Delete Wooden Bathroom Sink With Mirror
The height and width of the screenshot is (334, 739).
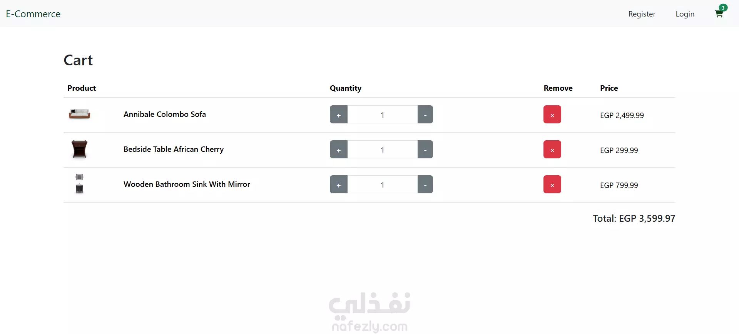click(x=552, y=184)
